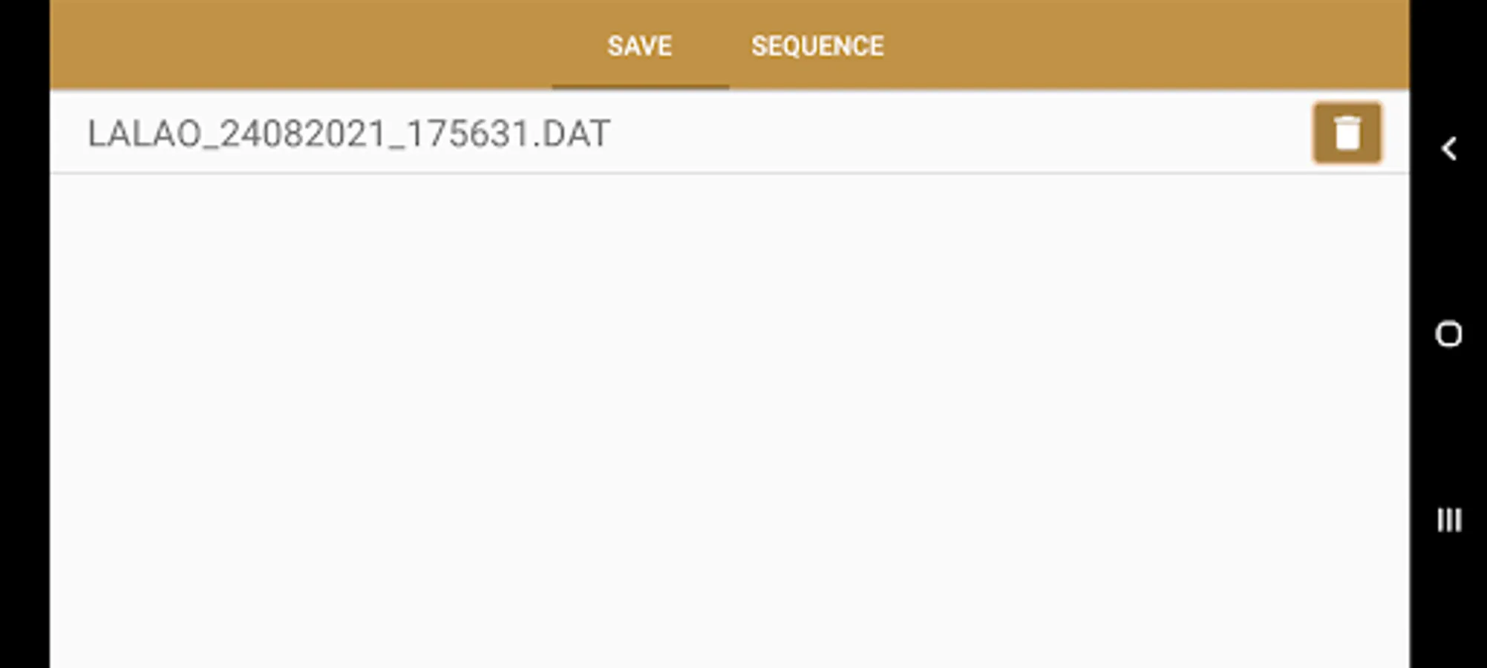This screenshot has height=668, width=1487.
Task: Switch to the SEQUENCE tab
Action: pos(817,46)
